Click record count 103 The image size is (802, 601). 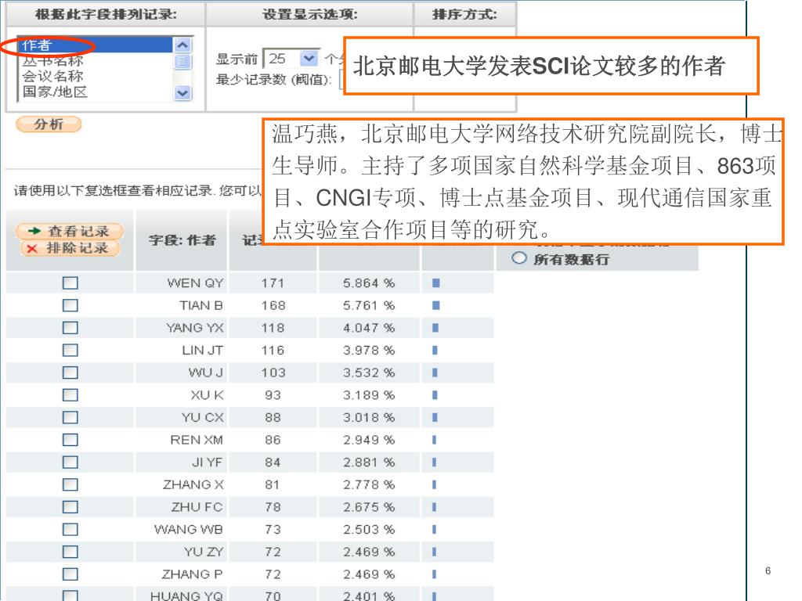273,372
